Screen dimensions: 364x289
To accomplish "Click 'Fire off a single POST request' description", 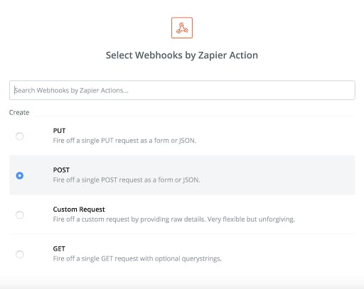I will pos(127,180).
